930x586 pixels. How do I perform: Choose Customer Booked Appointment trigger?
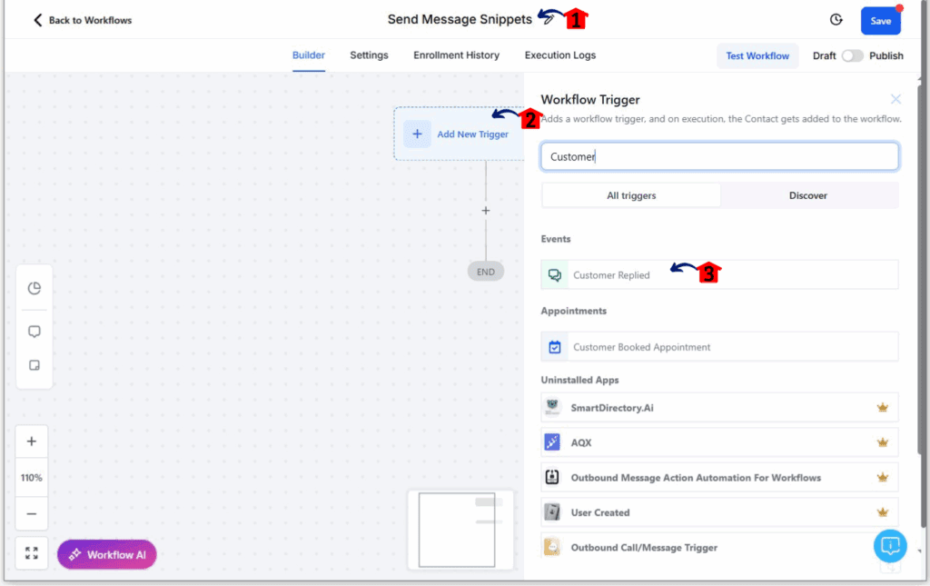[x=719, y=346]
